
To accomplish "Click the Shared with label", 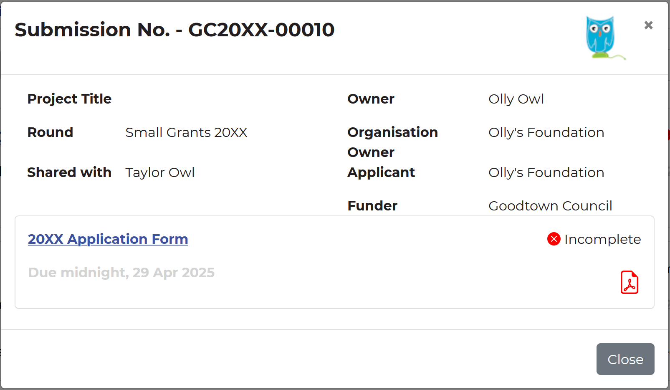I will (x=69, y=172).
